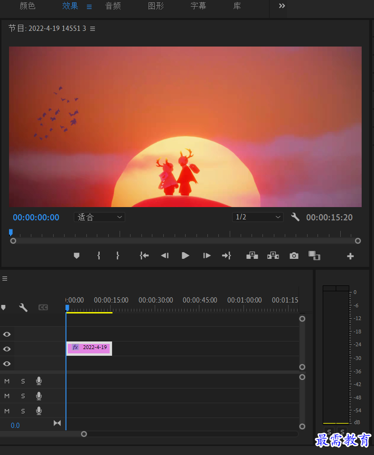Click the master volume value 0.0
The height and width of the screenshot is (455, 374).
pyautogui.click(x=15, y=426)
